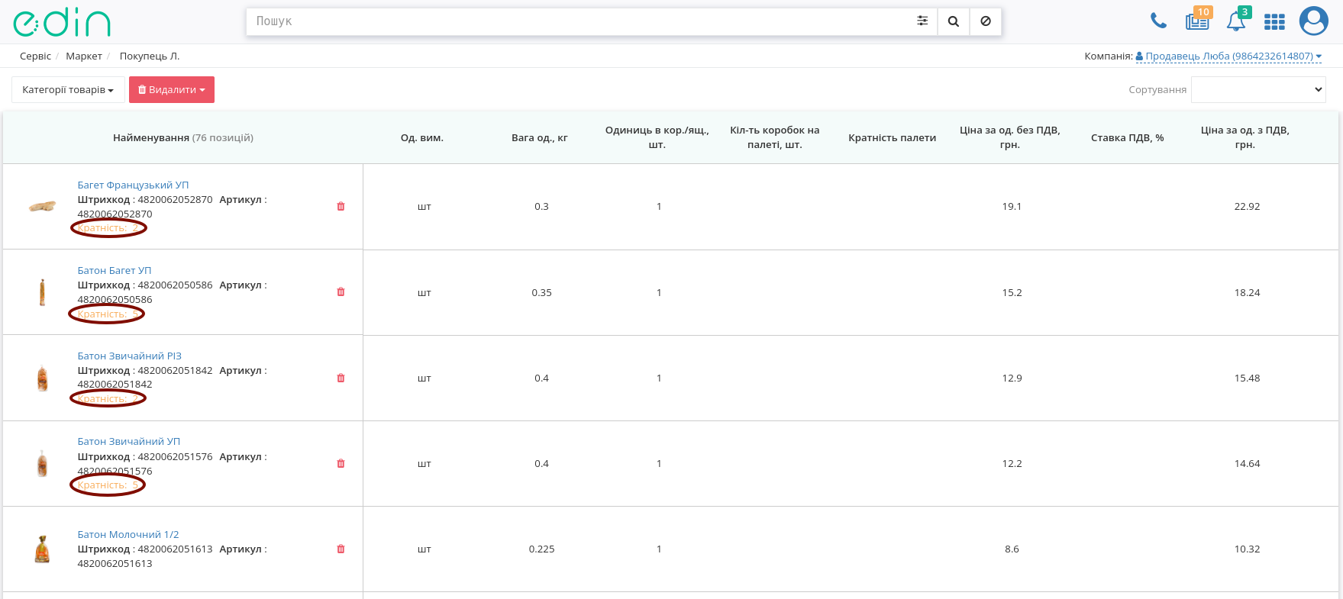1343x599 pixels.
Task: Open Батон Звичайний РІЗ product link
Action: [129, 356]
